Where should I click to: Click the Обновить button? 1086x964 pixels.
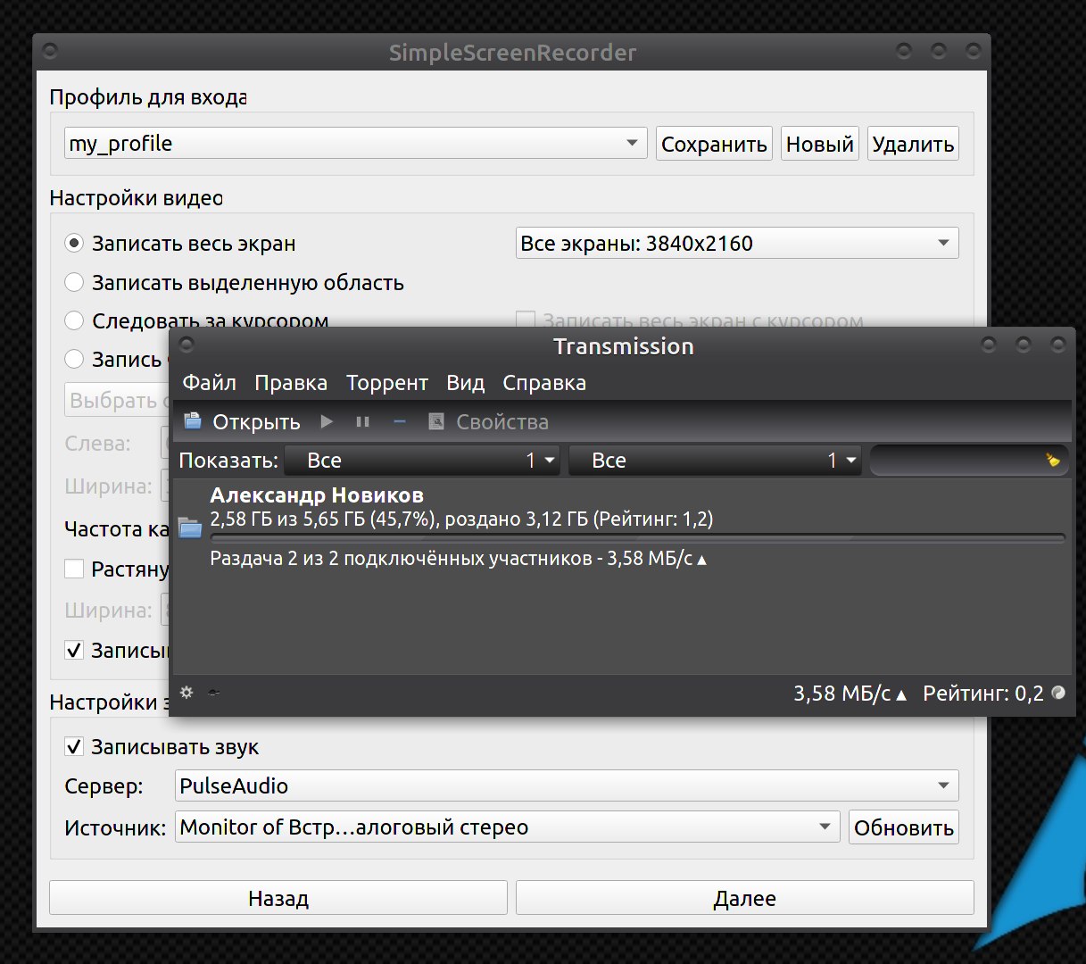pyautogui.click(x=904, y=827)
